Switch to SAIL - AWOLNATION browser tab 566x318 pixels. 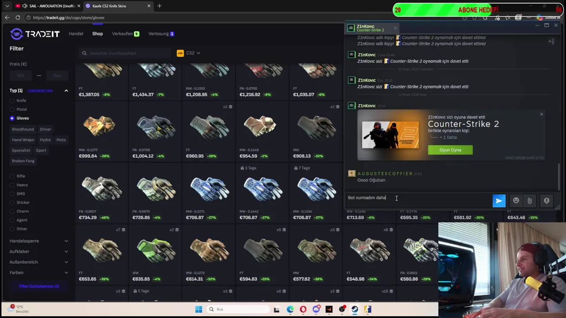point(48,6)
